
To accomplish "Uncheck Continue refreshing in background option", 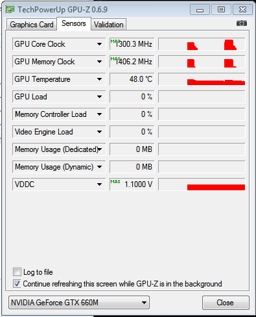I will point(17,283).
